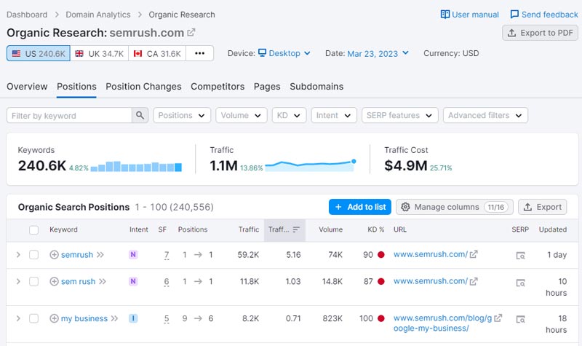582x346 pixels.
Task: Click the plus icon beside keyword my business
Action: 54,318
